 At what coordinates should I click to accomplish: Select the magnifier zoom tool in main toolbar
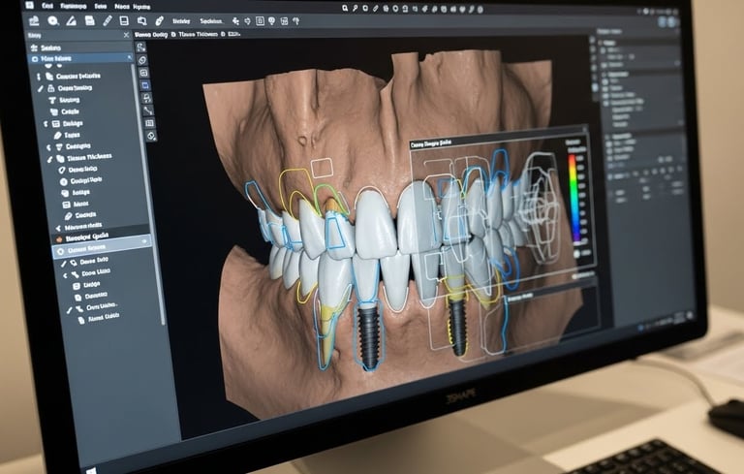coord(53,21)
